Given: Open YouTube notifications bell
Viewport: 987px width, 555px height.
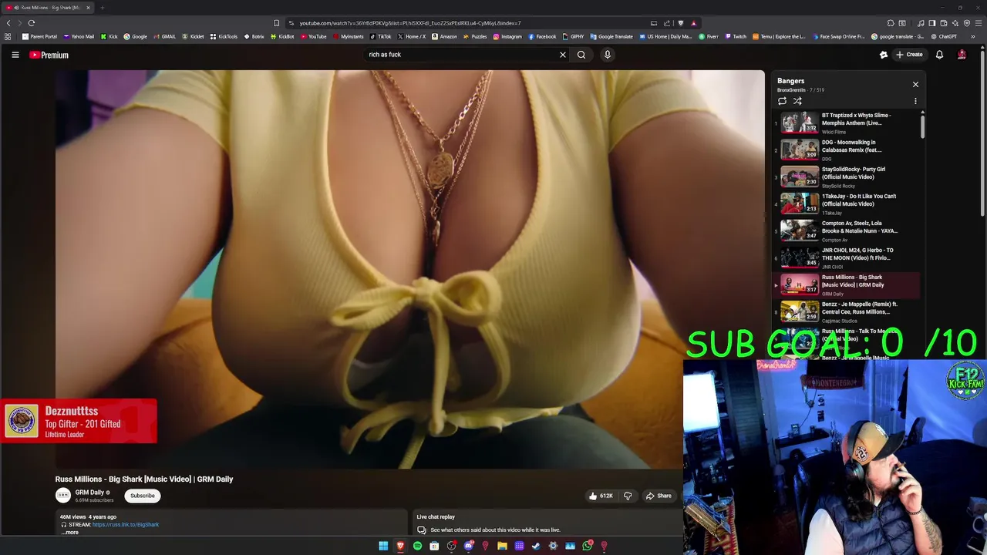Looking at the screenshot, I should click(x=939, y=55).
